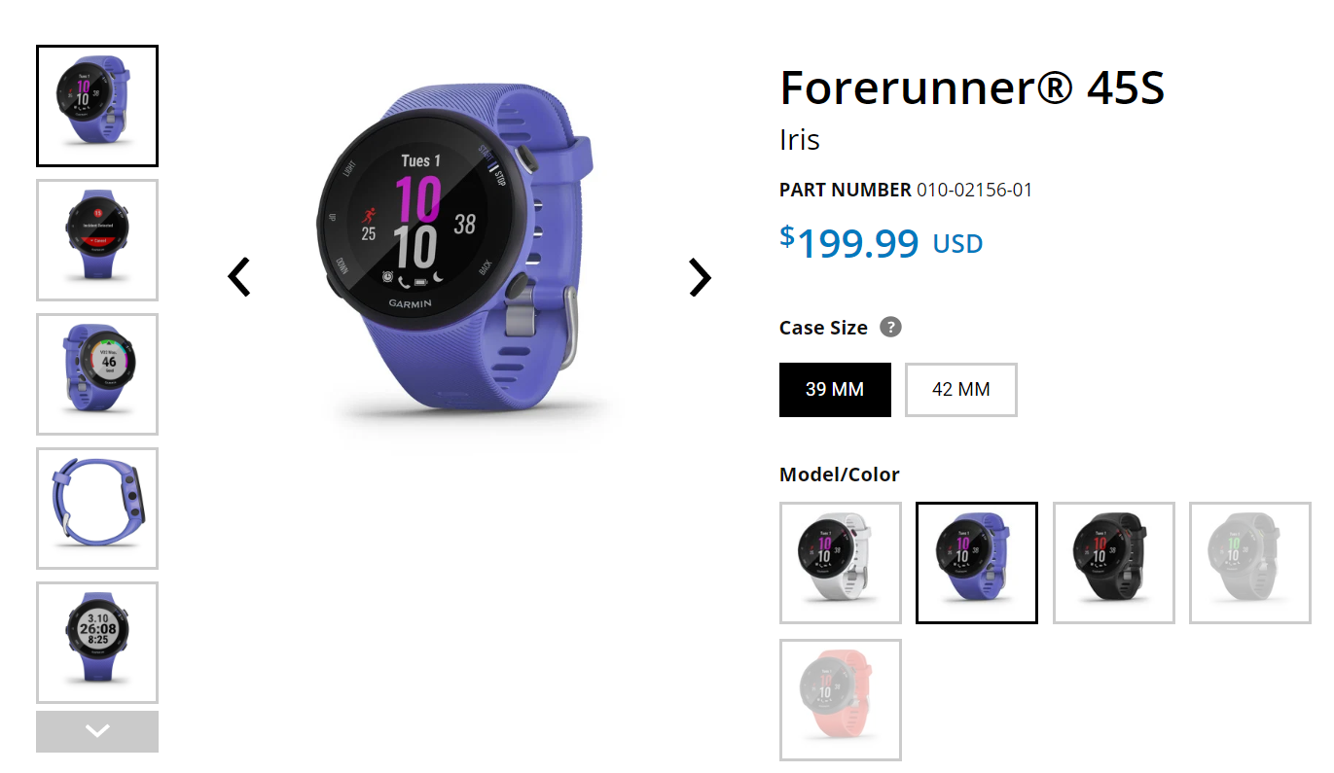Choose the Iris purple color swatch

pos(977,563)
